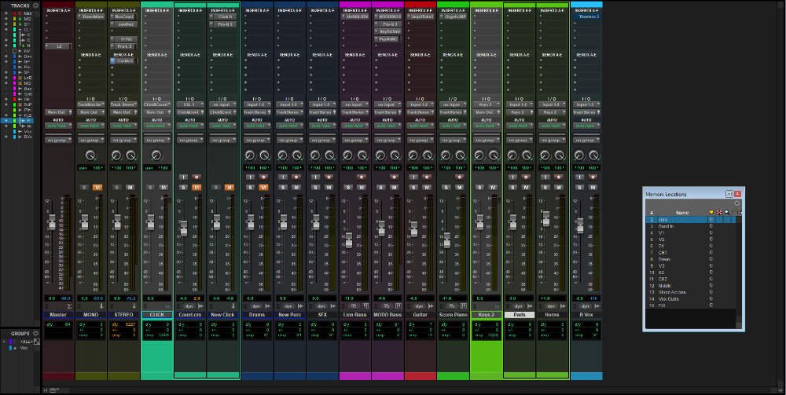
Task: Open auto read selector on SFX track
Action: [322, 126]
